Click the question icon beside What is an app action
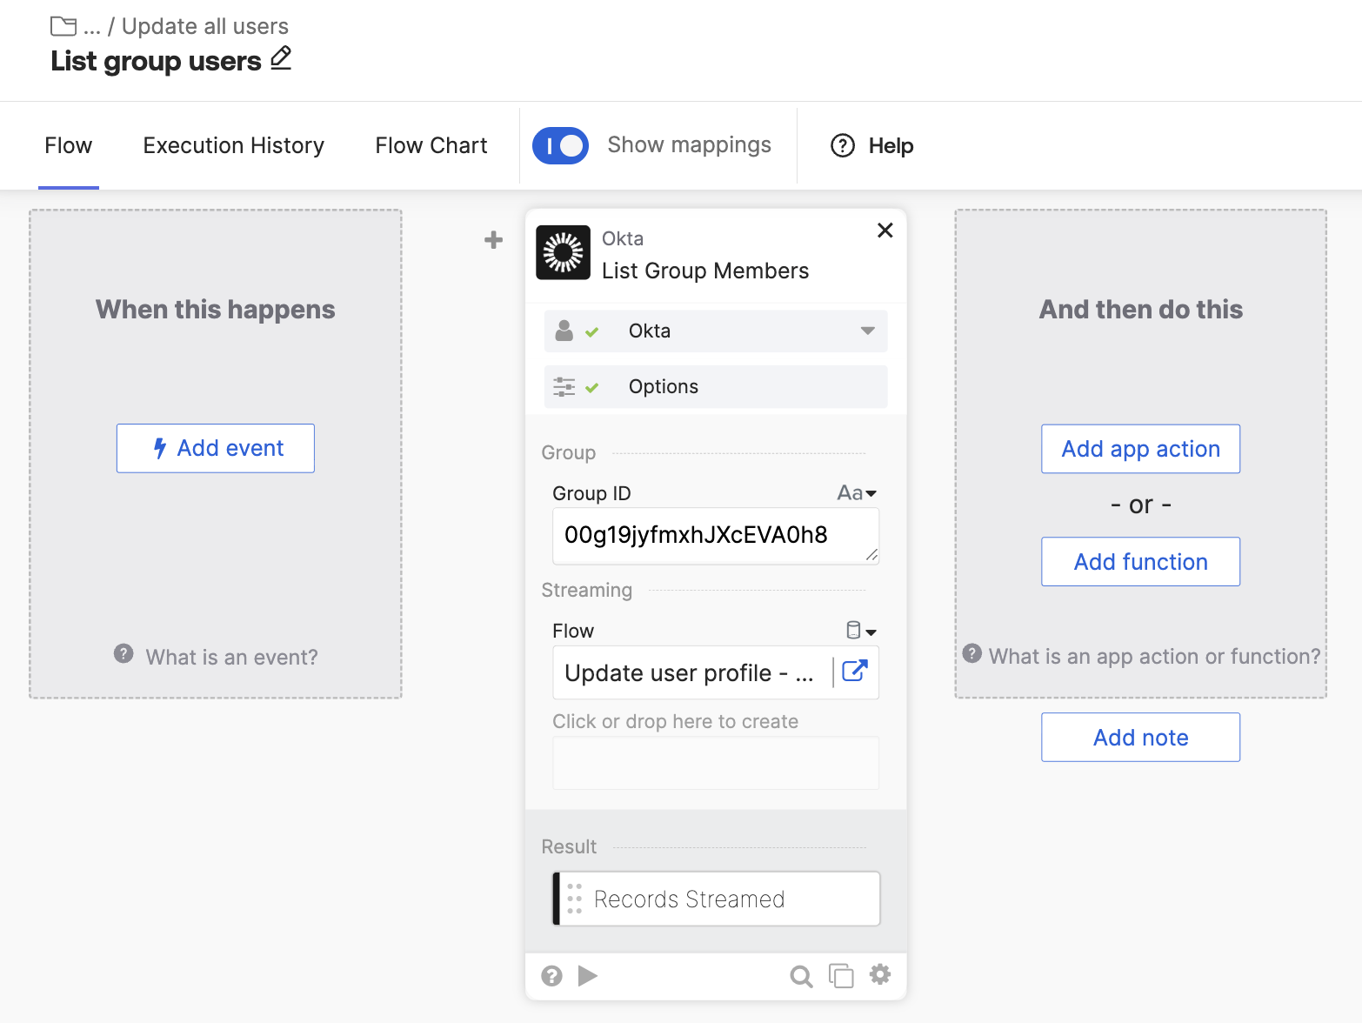 972,653
